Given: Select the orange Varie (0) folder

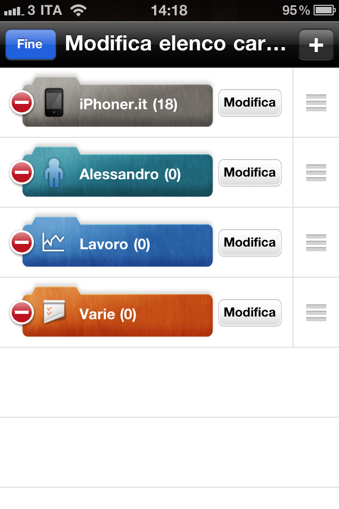Looking at the screenshot, I should click(x=118, y=312).
